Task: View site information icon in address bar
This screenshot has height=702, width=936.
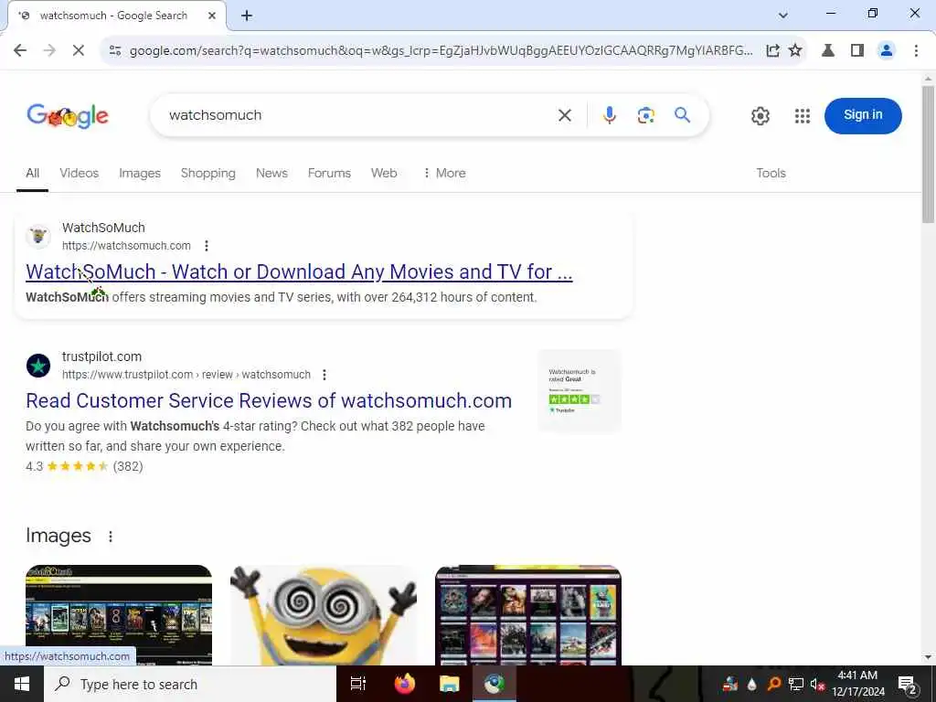Action: (x=115, y=51)
